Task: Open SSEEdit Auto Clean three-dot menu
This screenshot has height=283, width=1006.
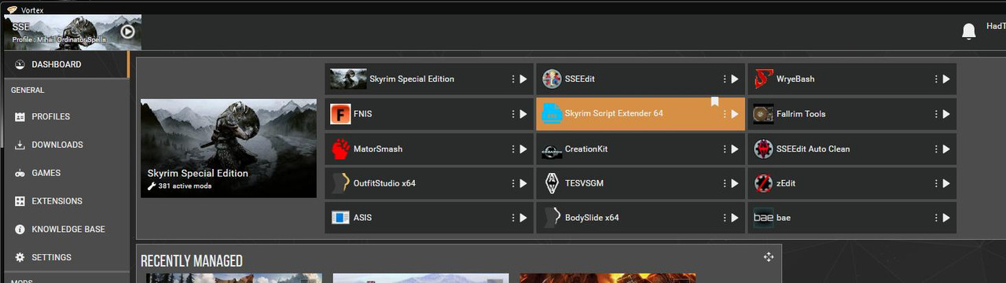Action: pyautogui.click(x=937, y=149)
